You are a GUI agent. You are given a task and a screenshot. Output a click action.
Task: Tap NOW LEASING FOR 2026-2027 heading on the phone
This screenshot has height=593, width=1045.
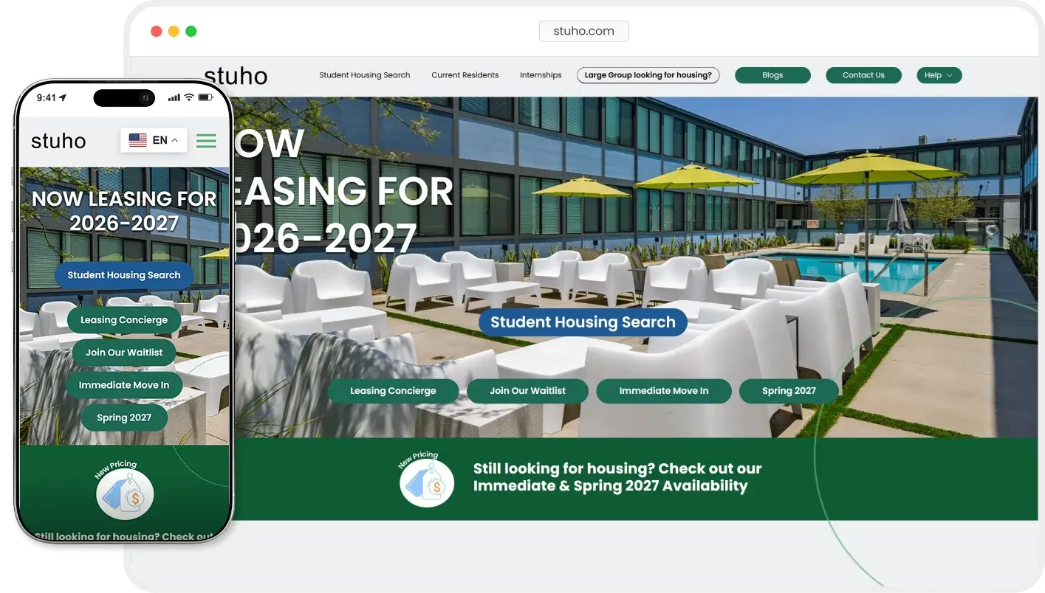coord(124,211)
